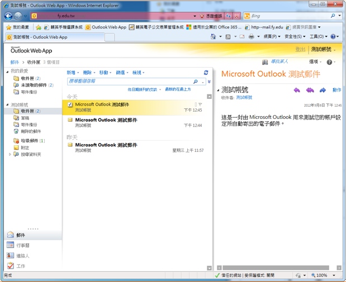Open the 測試帳號 account dropdown at top right
Viewport: 346px width, 282px height.
(323, 49)
